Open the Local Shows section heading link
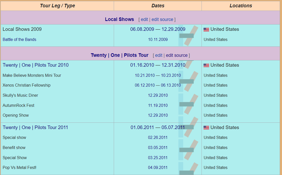282x175 pixels. (119, 19)
